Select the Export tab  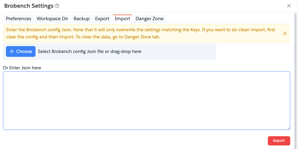tap(102, 19)
